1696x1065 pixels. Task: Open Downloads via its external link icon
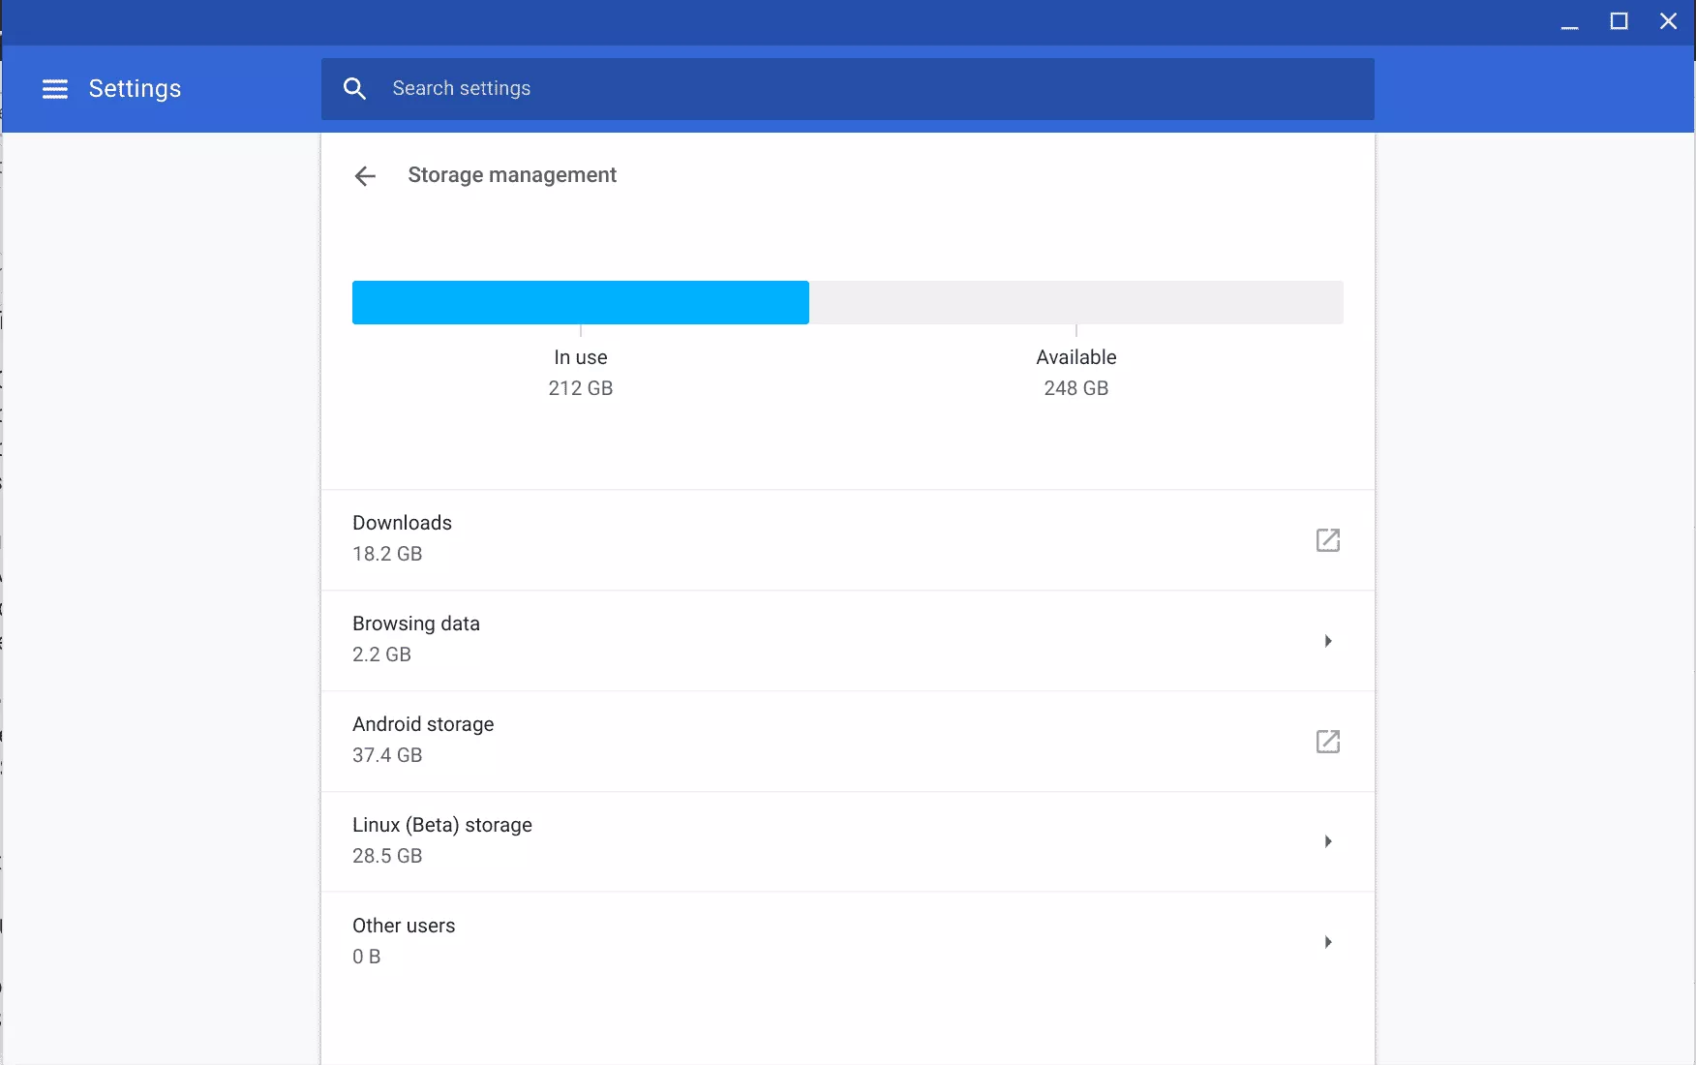pos(1327,540)
